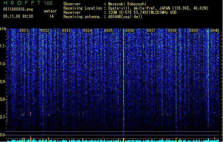Viewport: 223px width, 142px height.
Task: Click the 1.1 frequency axis label
Action: [x=3, y=46]
